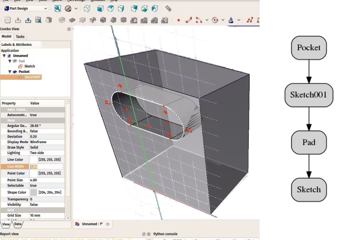Image resolution: width=357 pixels, height=240 pixels.
Task: Undock the Combo View panel
Action: (69, 29)
